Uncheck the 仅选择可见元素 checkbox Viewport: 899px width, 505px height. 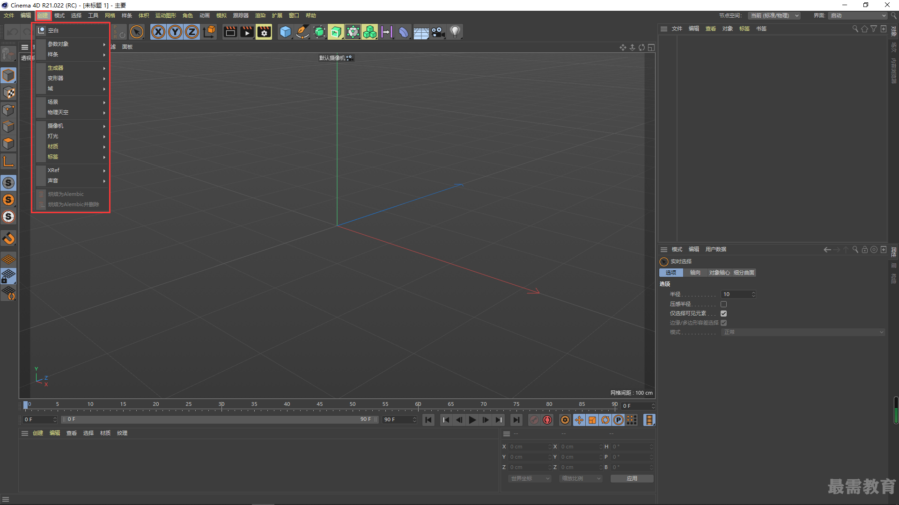coord(723,313)
